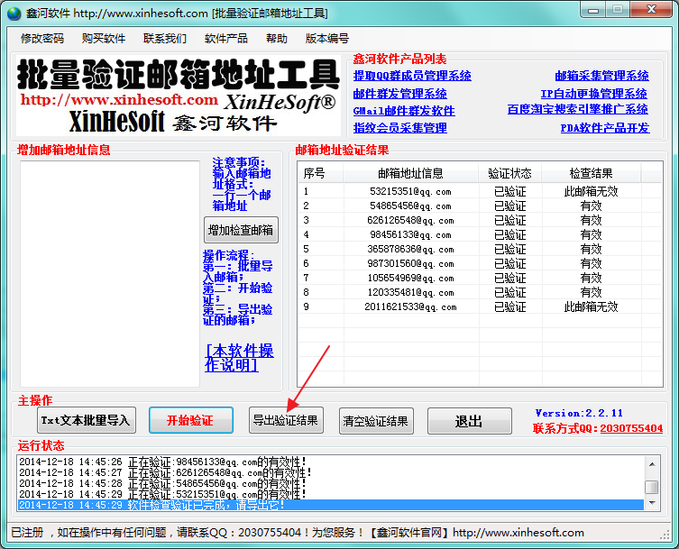
Task: Select the row for 53215351@qq.com
Action: 480,191
